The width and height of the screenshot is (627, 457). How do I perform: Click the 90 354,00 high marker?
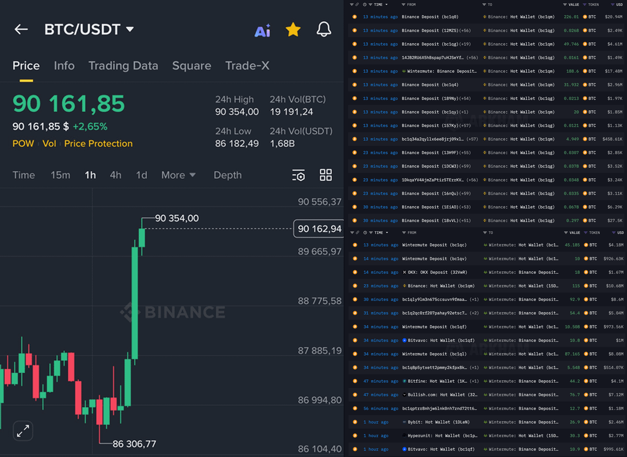tap(177, 218)
